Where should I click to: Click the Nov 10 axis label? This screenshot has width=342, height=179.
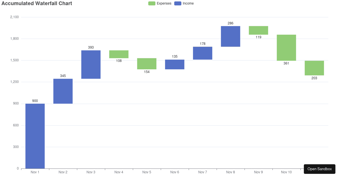286,172
